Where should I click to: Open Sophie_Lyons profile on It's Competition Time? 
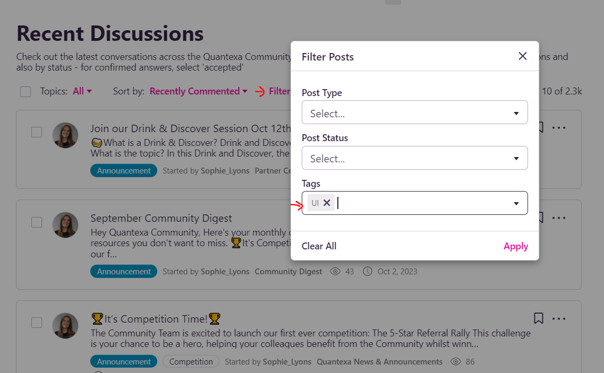click(287, 361)
